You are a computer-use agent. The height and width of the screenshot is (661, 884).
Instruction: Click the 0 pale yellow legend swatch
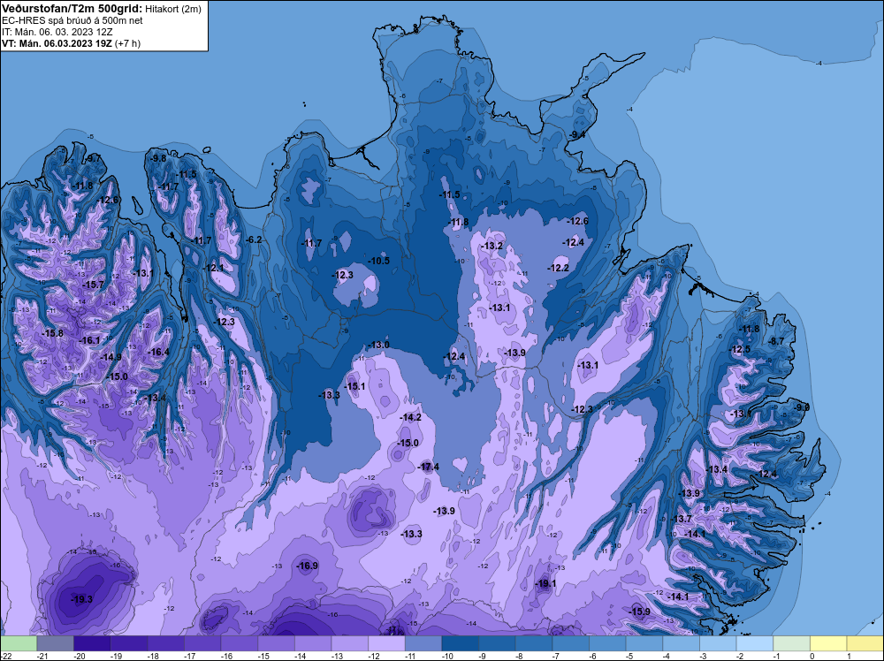pyautogui.click(x=829, y=643)
